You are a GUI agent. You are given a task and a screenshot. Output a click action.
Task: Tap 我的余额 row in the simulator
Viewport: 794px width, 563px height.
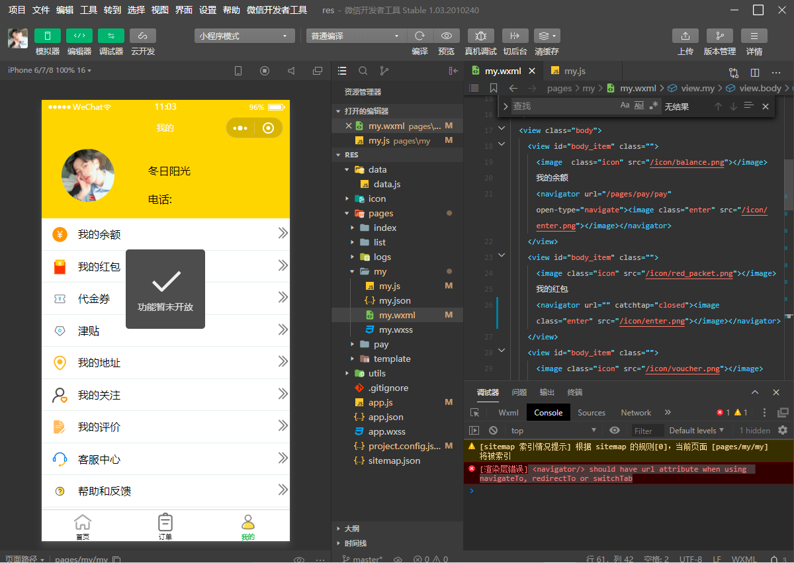[x=165, y=234]
